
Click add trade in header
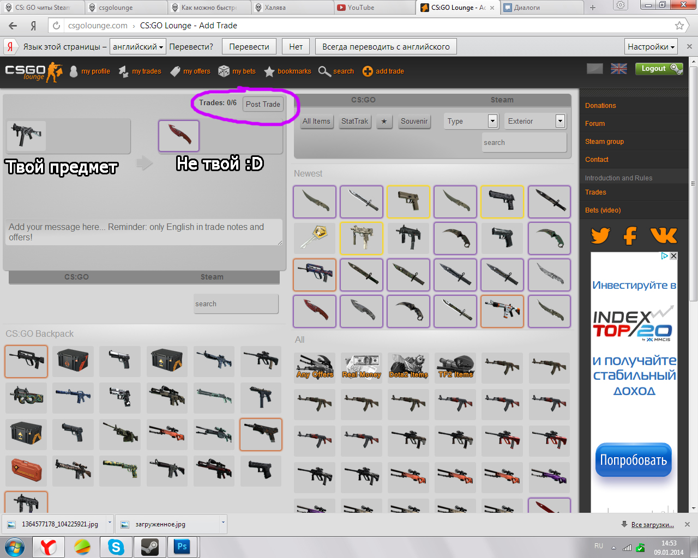(x=389, y=71)
